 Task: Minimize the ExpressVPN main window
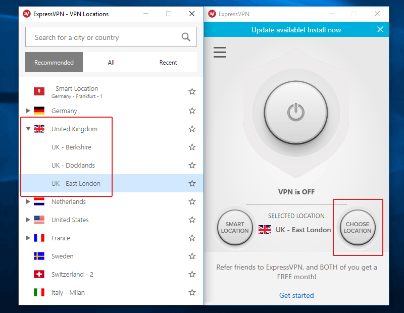tap(331, 14)
